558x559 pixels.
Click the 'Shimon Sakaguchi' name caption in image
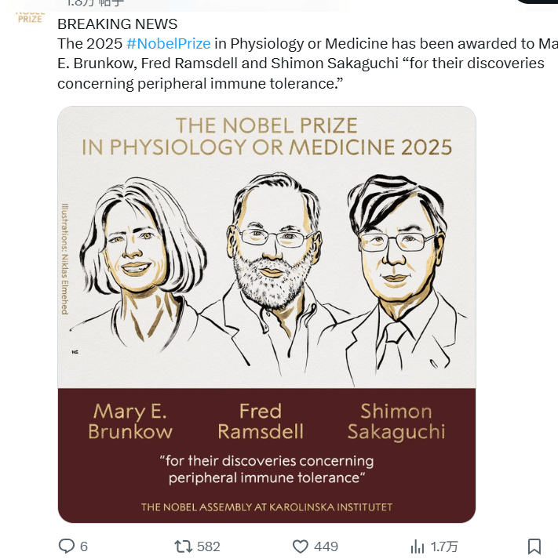pyautogui.click(x=396, y=421)
